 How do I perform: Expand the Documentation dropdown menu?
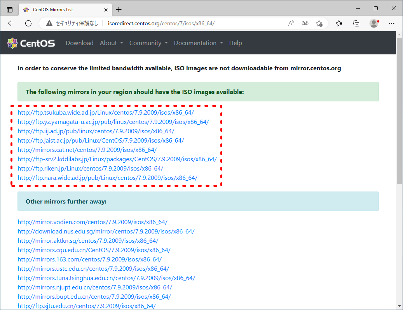pyautogui.click(x=199, y=43)
